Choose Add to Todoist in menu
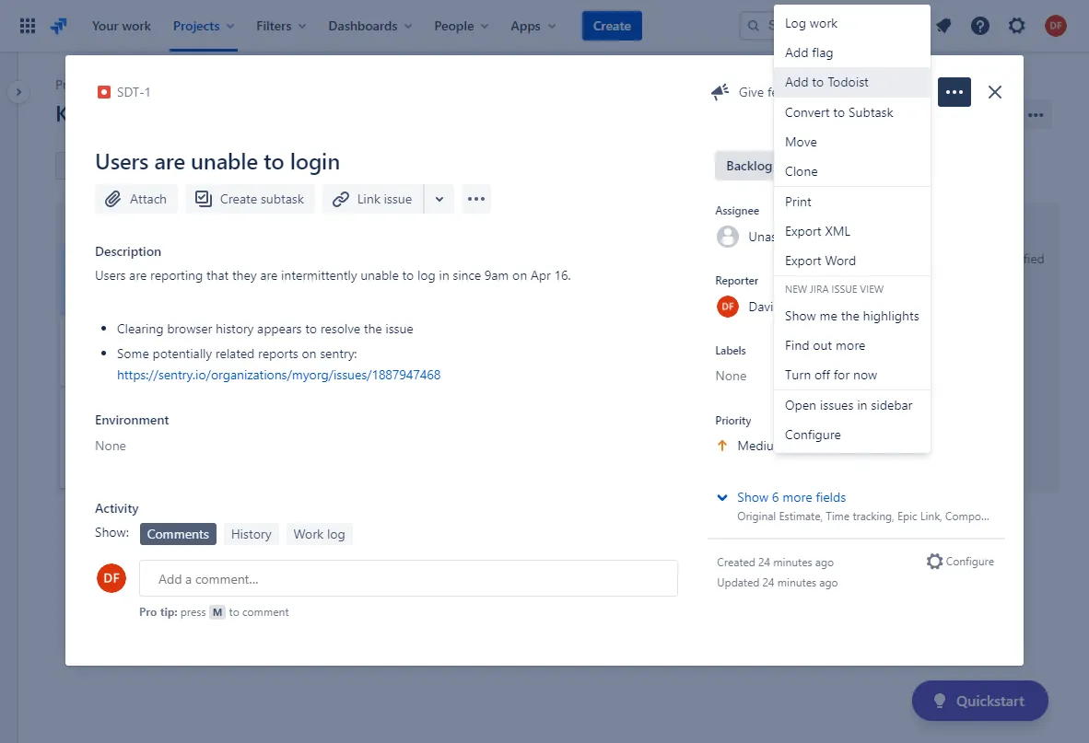 point(852,82)
